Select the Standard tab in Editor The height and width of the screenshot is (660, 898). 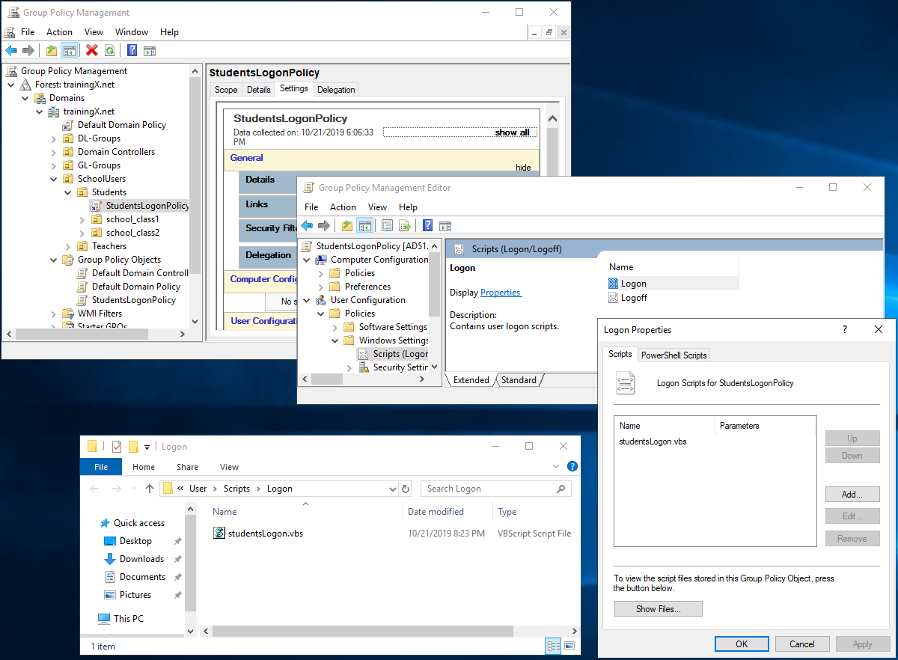[519, 380]
